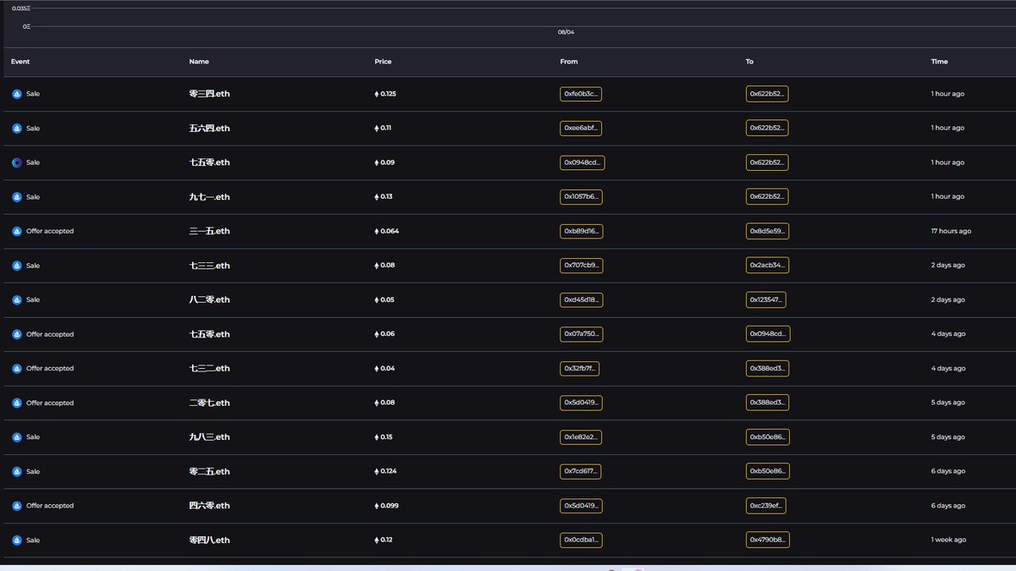Click the OpenSea icon beside 零四八.eth sale

click(17, 540)
